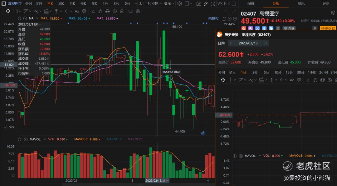
Task: Open drawing settings gear in main drawing toolbar
Action: [138, 11]
